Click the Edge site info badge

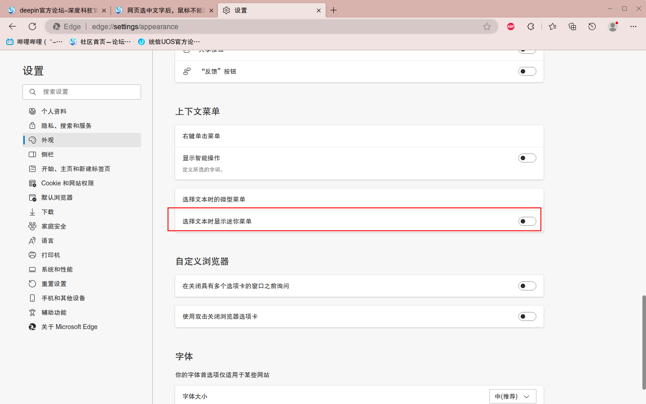pos(67,26)
